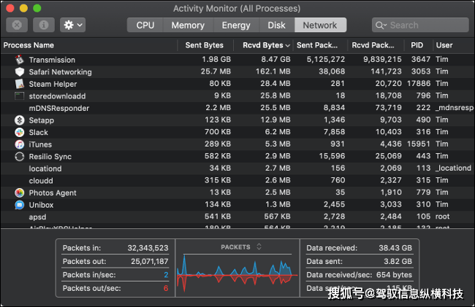Select the Resilio Sync process name
475x307 pixels.
[x=50, y=157]
